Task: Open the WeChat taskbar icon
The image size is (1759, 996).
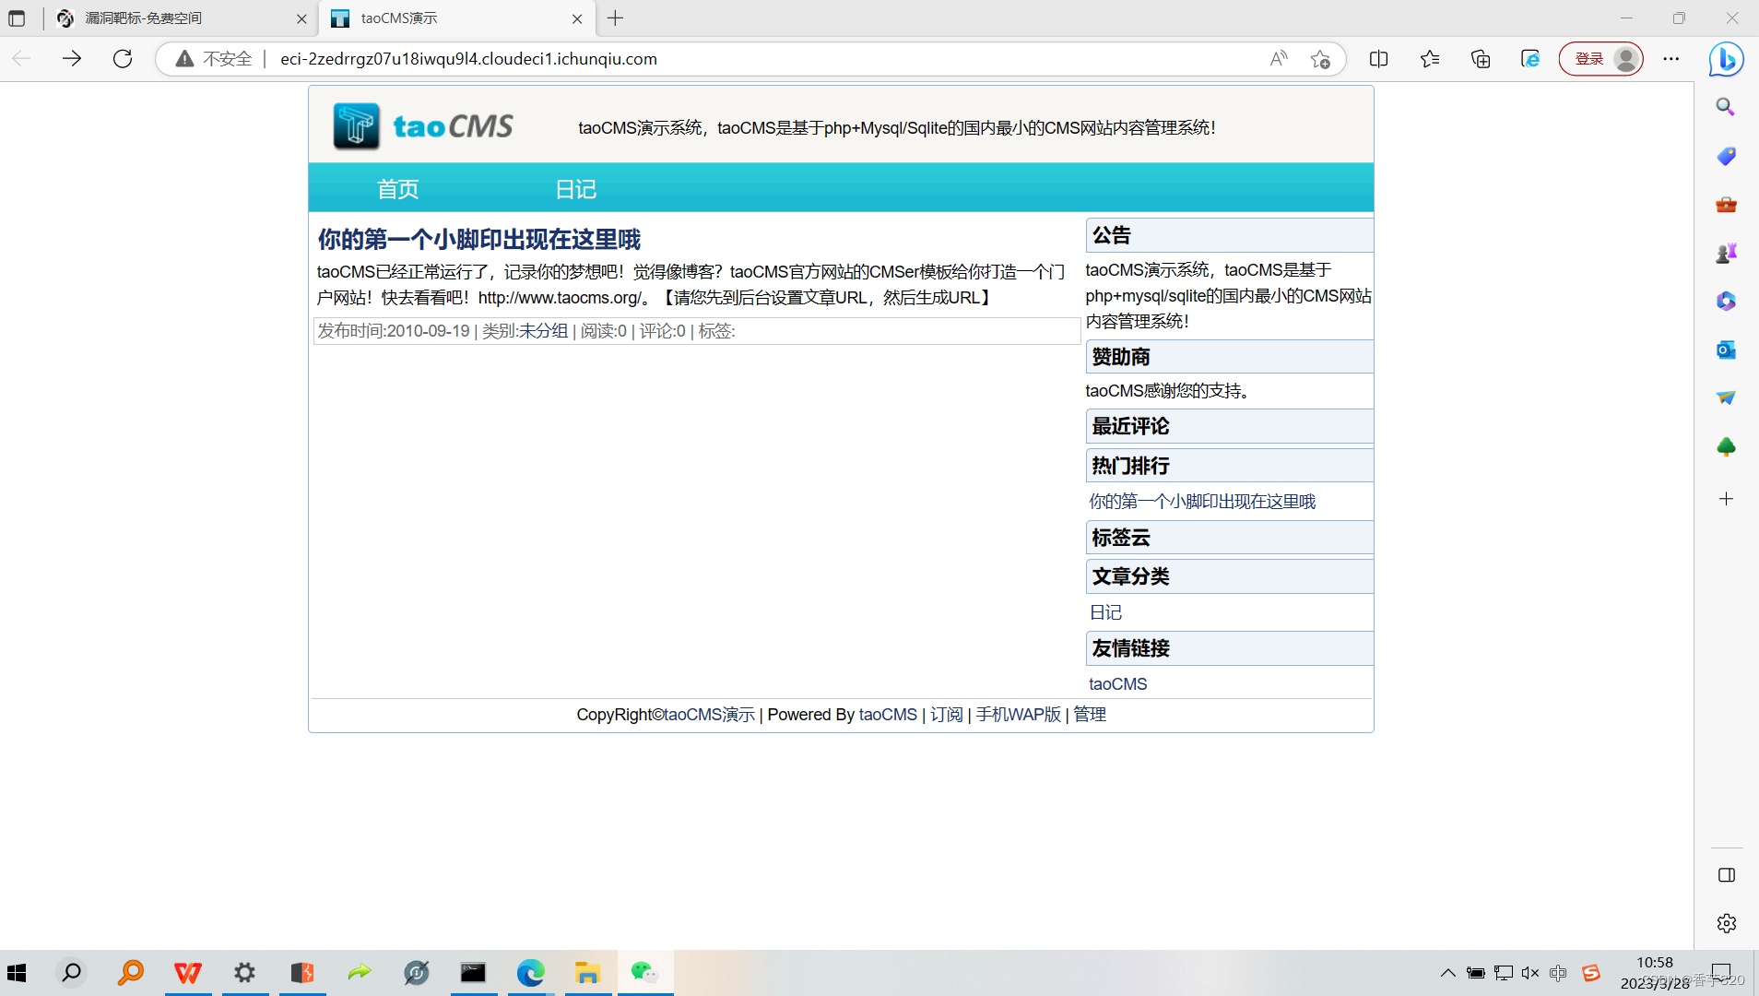Action: tap(644, 973)
